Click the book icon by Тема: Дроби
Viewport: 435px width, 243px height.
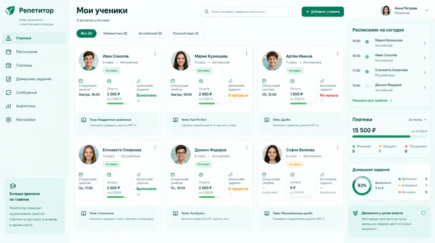point(267,120)
